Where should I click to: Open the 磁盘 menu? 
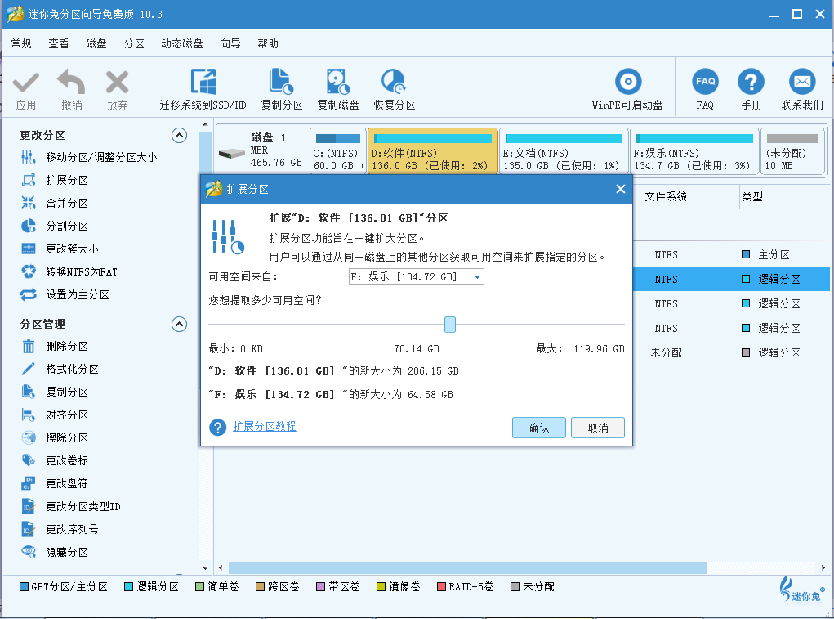coord(96,43)
